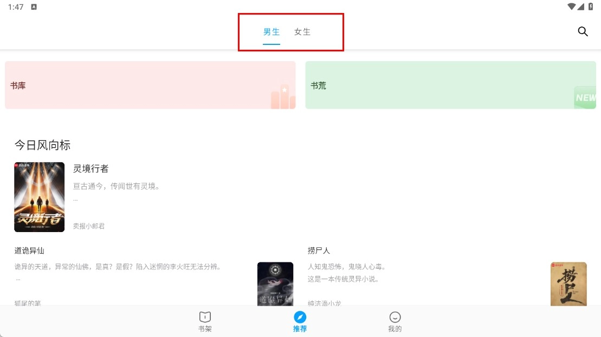Image resolution: width=601 pixels, height=337 pixels.
Task: Tap the bar chart icon in 书库 card
Action: 283,96
